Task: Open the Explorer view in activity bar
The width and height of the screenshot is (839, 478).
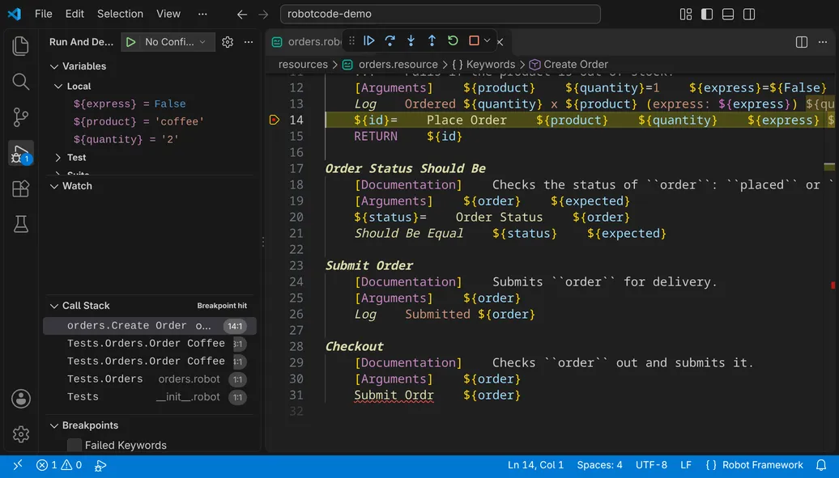Action: point(20,46)
